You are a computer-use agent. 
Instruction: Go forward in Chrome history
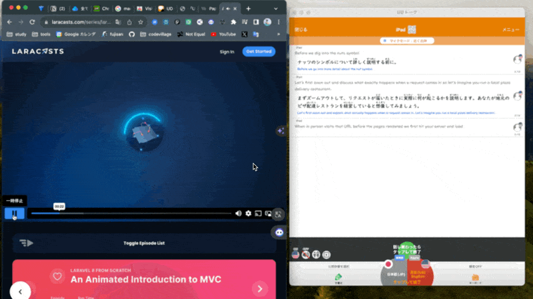tap(21, 22)
